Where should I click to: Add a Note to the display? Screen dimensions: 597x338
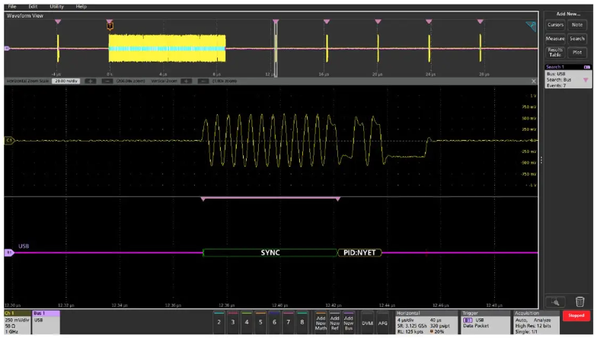577,24
